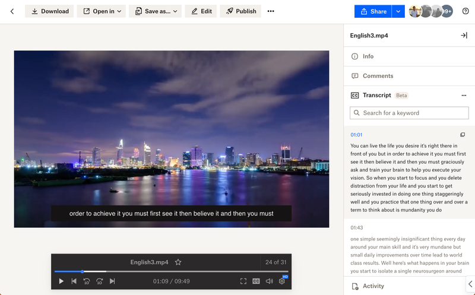The height and width of the screenshot is (295, 475).
Task: Click the '24 of 31' file counter
Action: 275,262
